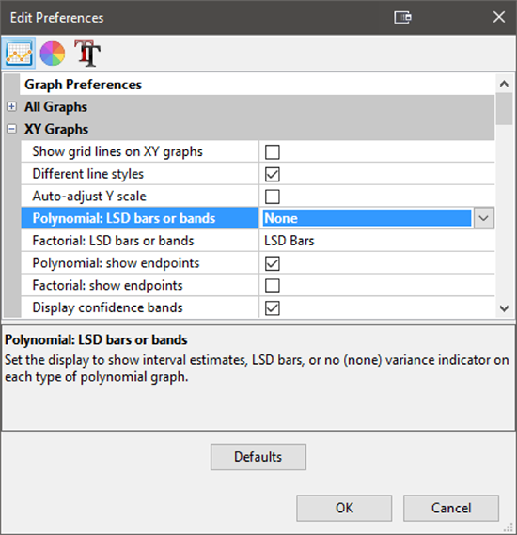Screen dimensions: 517x535
Task: Uncheck Polynomial: show endpoints
Action: [273, 263]
